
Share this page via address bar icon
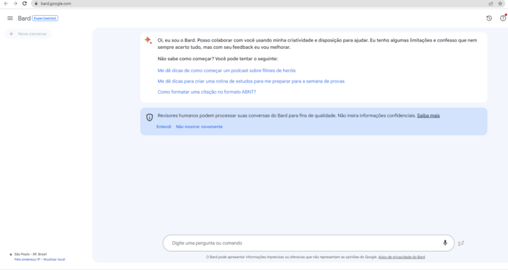[491, 3]
